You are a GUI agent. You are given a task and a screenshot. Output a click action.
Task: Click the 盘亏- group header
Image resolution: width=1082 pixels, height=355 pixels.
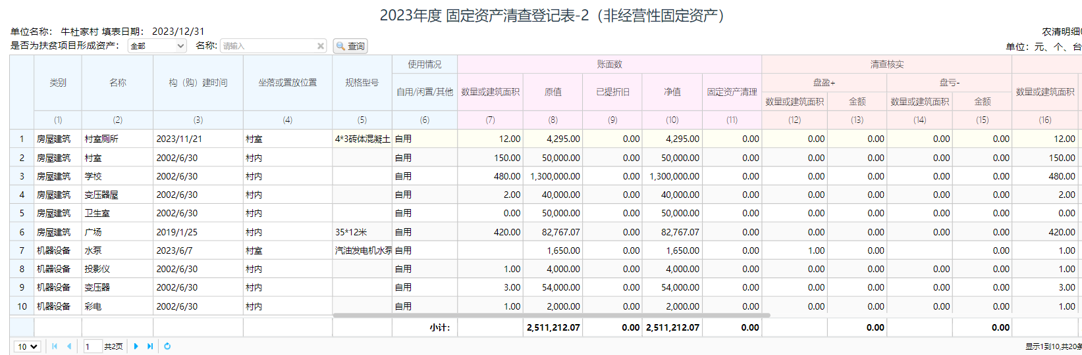coord(950,83)
